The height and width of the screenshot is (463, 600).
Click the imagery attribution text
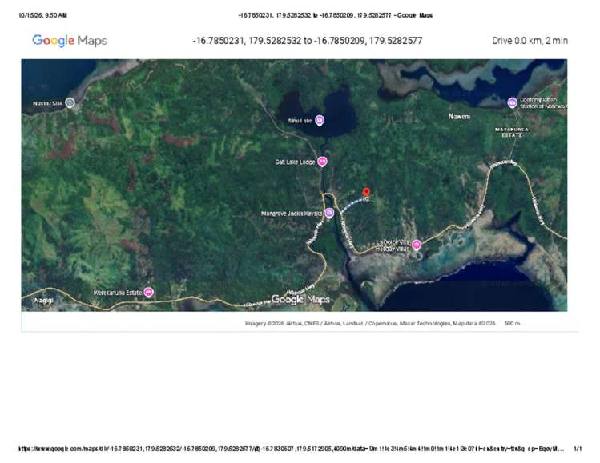[370, 324]
